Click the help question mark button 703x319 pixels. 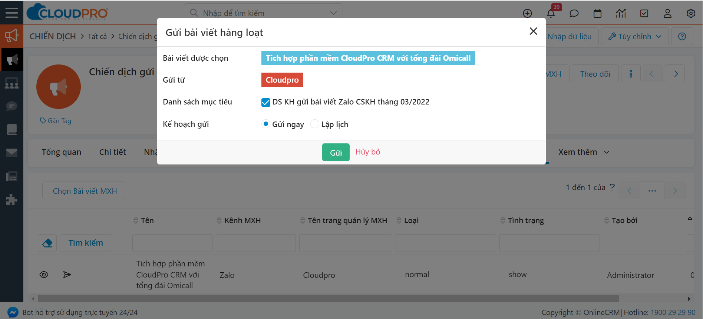click(682, 36)
